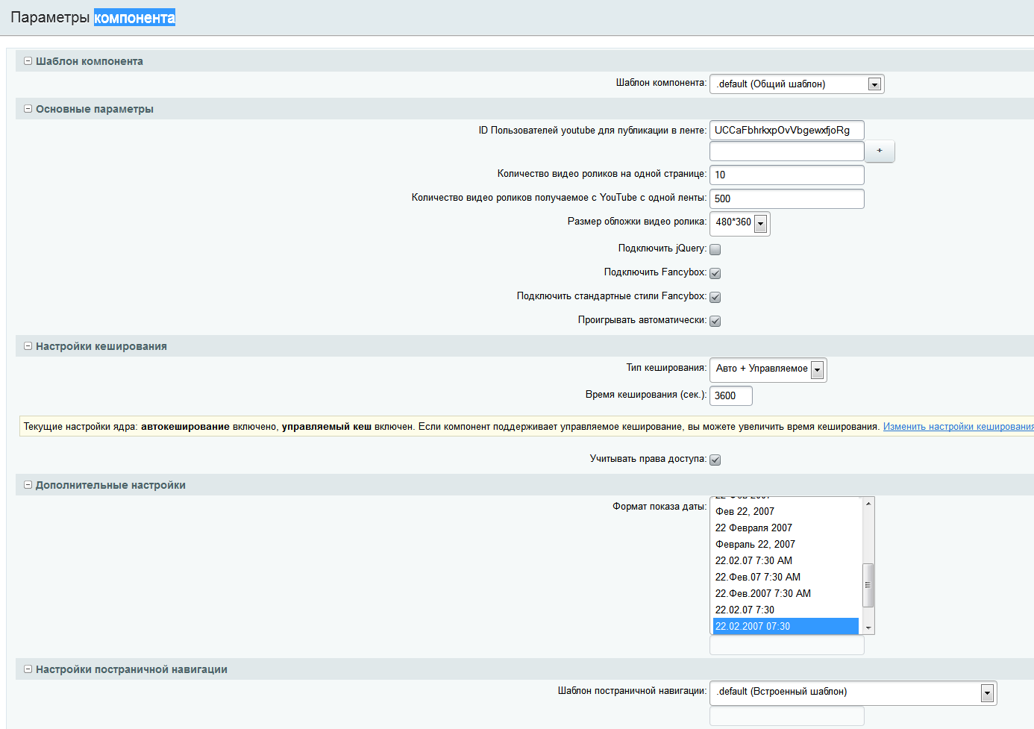Enable the Подключить jQuery checkbox

tap(715, 249)
